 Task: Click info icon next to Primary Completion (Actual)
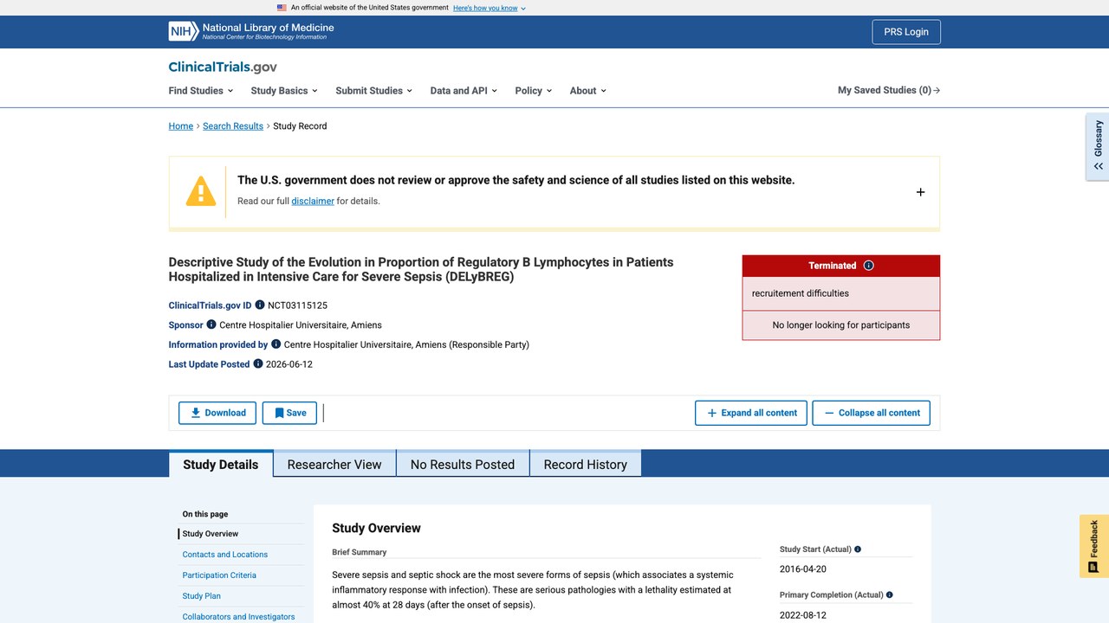[890, 594]
